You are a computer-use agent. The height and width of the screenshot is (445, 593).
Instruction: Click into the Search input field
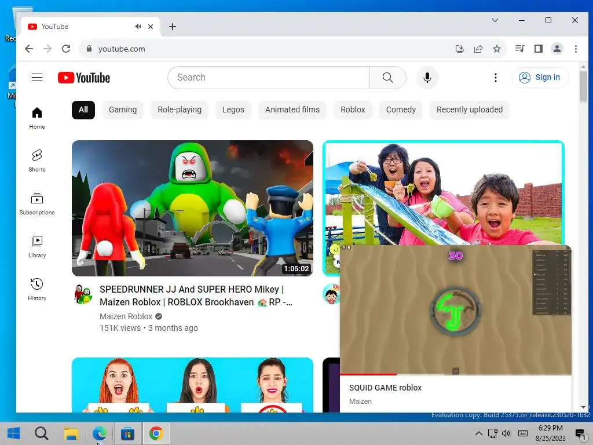coord(269,78)
